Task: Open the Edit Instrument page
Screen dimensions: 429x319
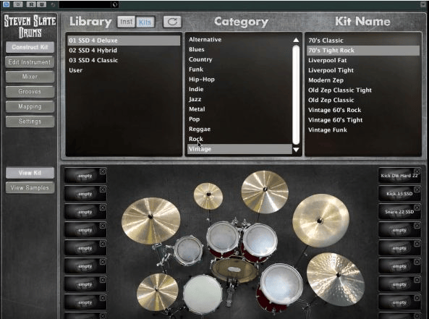Action: 30,62
